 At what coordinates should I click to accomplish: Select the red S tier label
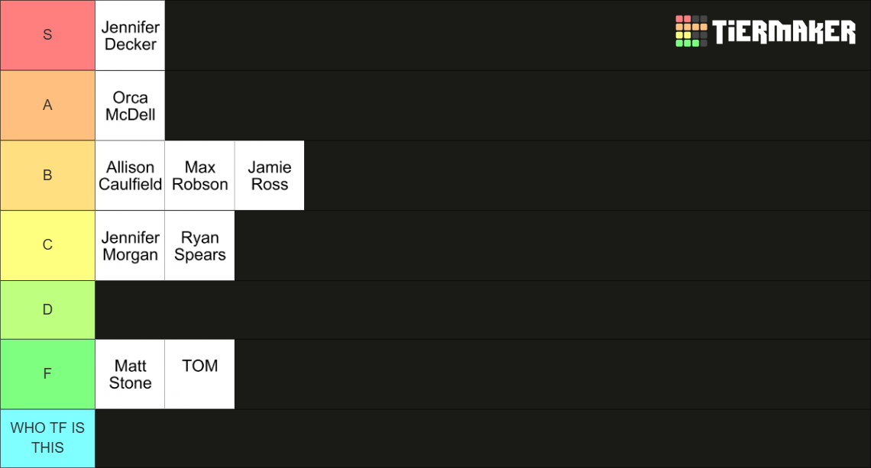[47, 35]
